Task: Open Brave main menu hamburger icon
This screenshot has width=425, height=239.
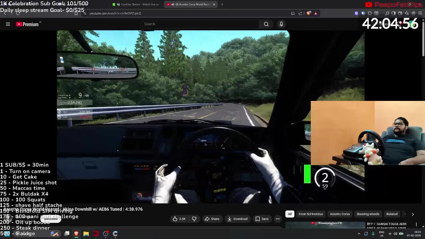Action: pos(420,13)
